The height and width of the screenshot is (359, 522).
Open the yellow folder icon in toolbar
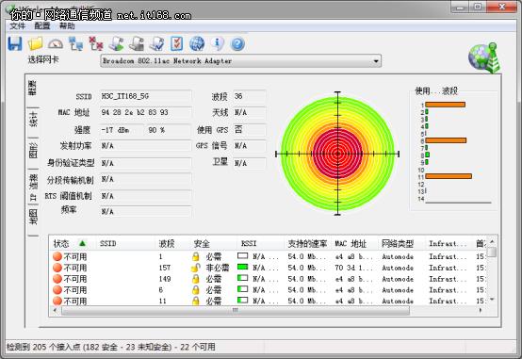[x=35, y=43]
